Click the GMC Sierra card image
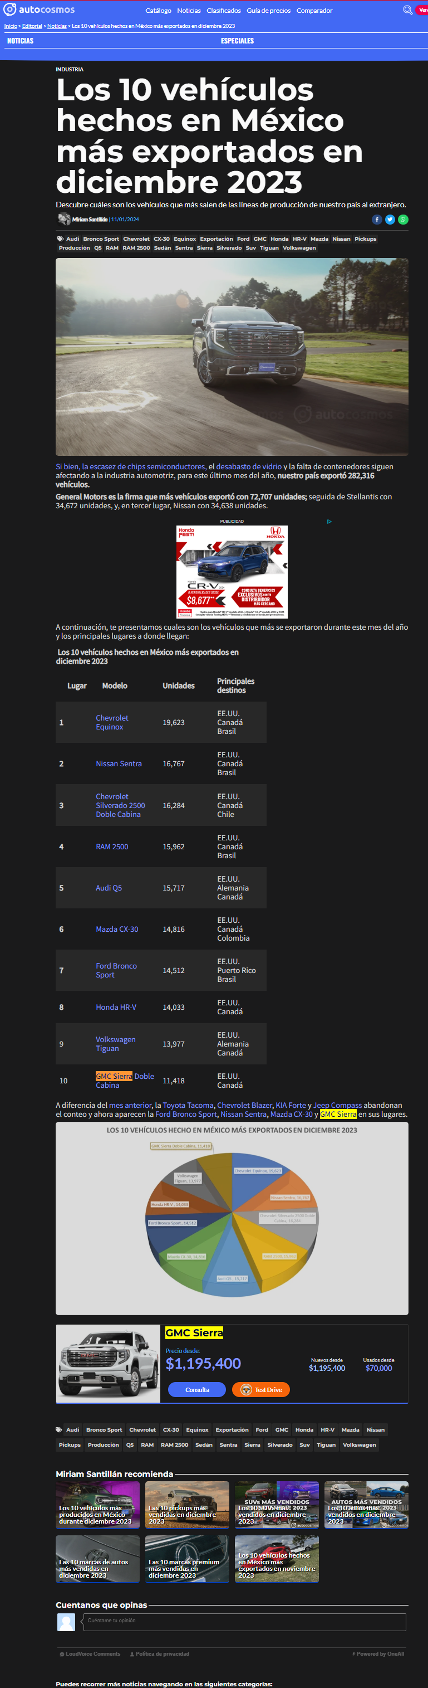Image resolution: width=428 pixels, height=1688 pixels. pyautogui.click(x=108, y=1364)
